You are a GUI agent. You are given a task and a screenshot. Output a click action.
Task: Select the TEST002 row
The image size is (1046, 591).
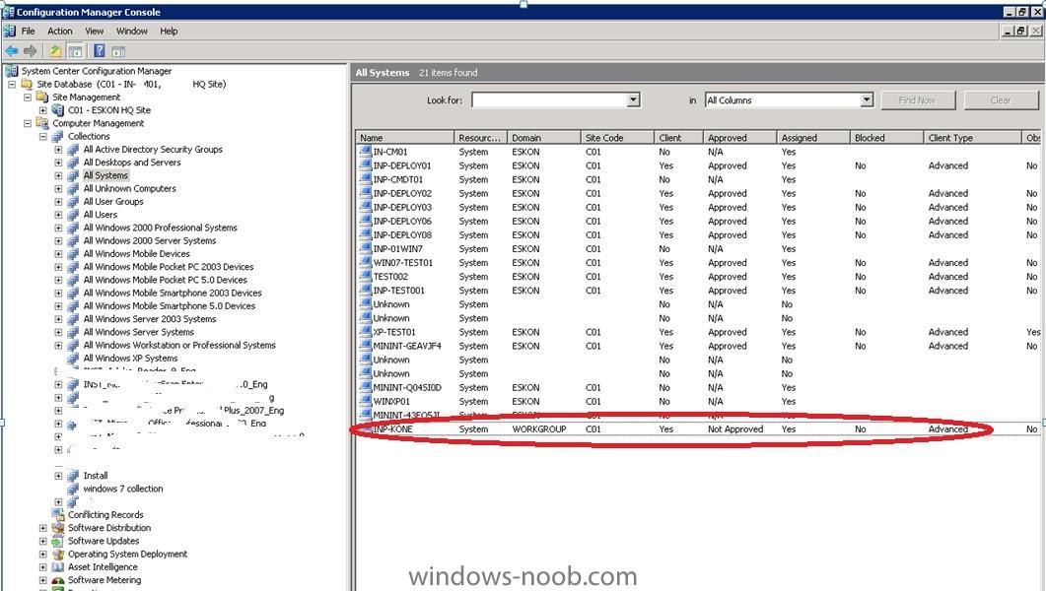coord(697,277)
